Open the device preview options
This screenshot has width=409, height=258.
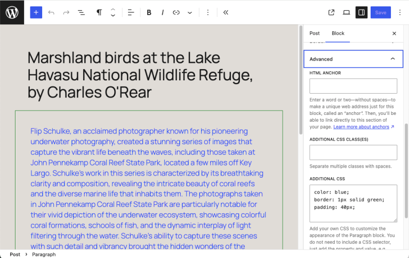347,12
